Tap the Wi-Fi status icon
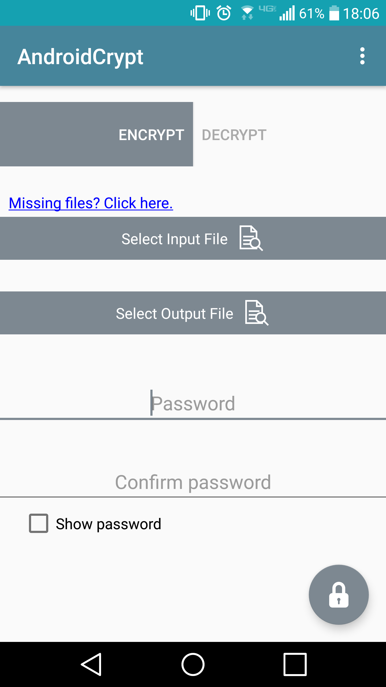The width and height of the screenshot is (386, 687). click(247, 13)
